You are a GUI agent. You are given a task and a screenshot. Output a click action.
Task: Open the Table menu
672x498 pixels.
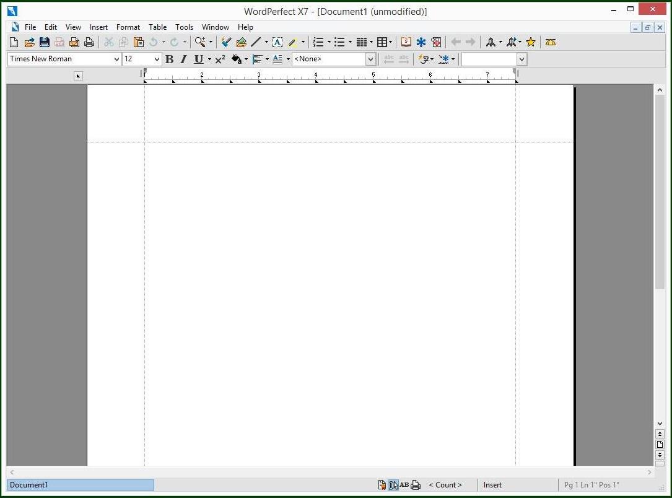coord(157,27)
